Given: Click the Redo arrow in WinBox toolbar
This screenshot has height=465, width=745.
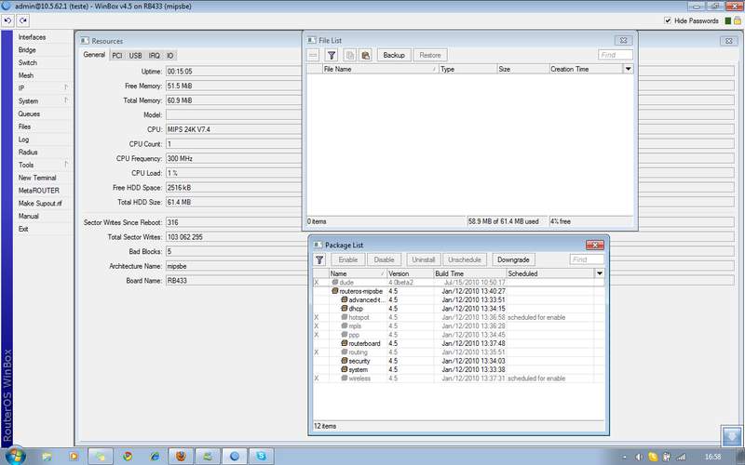Looking at the screenshot, I should coord(22,20).
